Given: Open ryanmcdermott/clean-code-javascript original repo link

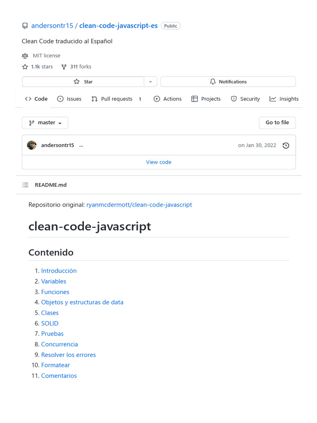Looking at the screenshot, I should (x=139, y=205).
